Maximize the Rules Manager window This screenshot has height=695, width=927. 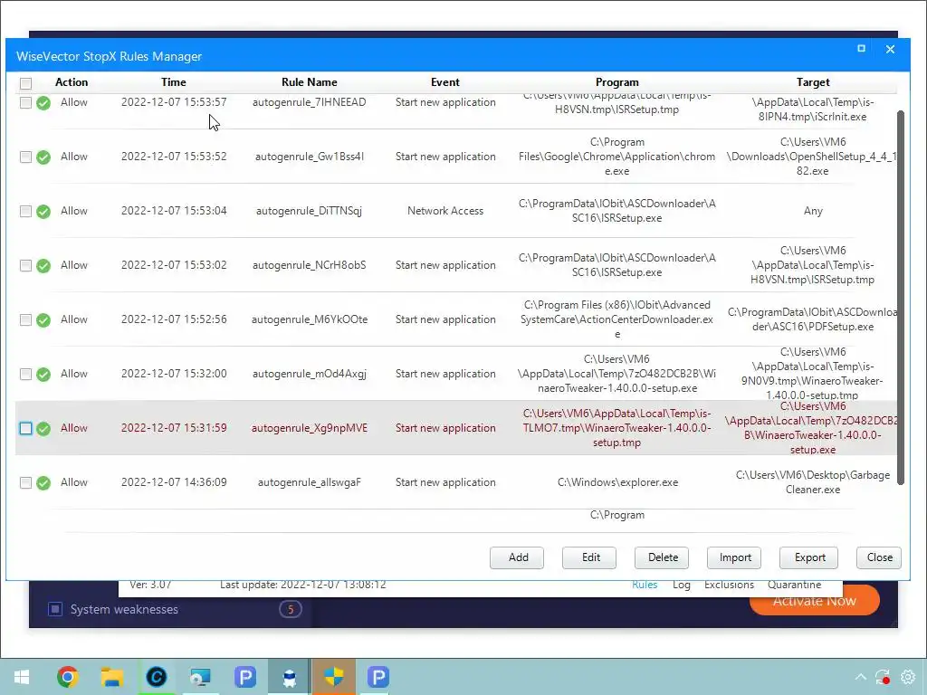pos(862,49)
